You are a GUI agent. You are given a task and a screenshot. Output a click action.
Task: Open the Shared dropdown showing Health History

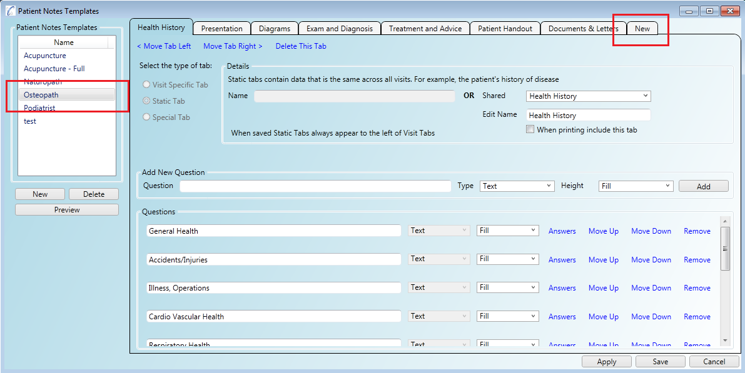(589, 96)
